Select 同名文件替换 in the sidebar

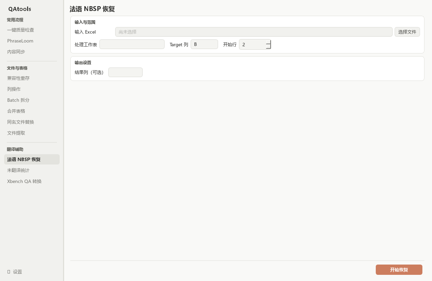point(32,122)
